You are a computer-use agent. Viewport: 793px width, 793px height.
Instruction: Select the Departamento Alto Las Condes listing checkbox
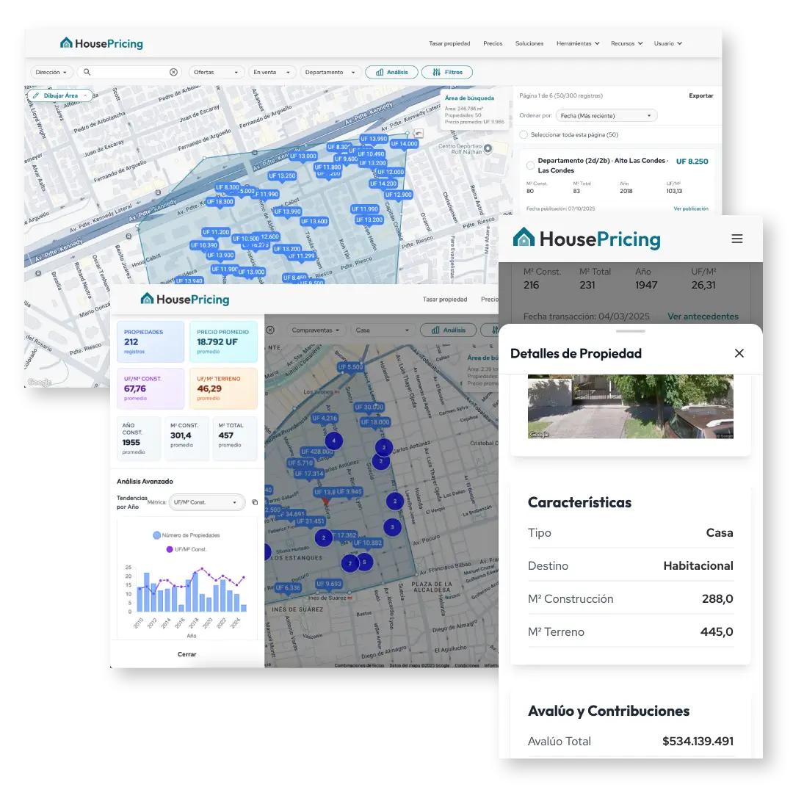click(531, 165)
